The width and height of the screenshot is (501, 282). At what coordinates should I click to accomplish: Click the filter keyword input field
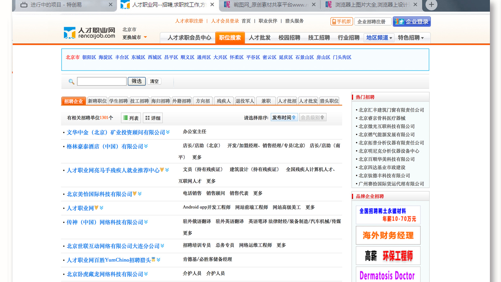[102, 81]
